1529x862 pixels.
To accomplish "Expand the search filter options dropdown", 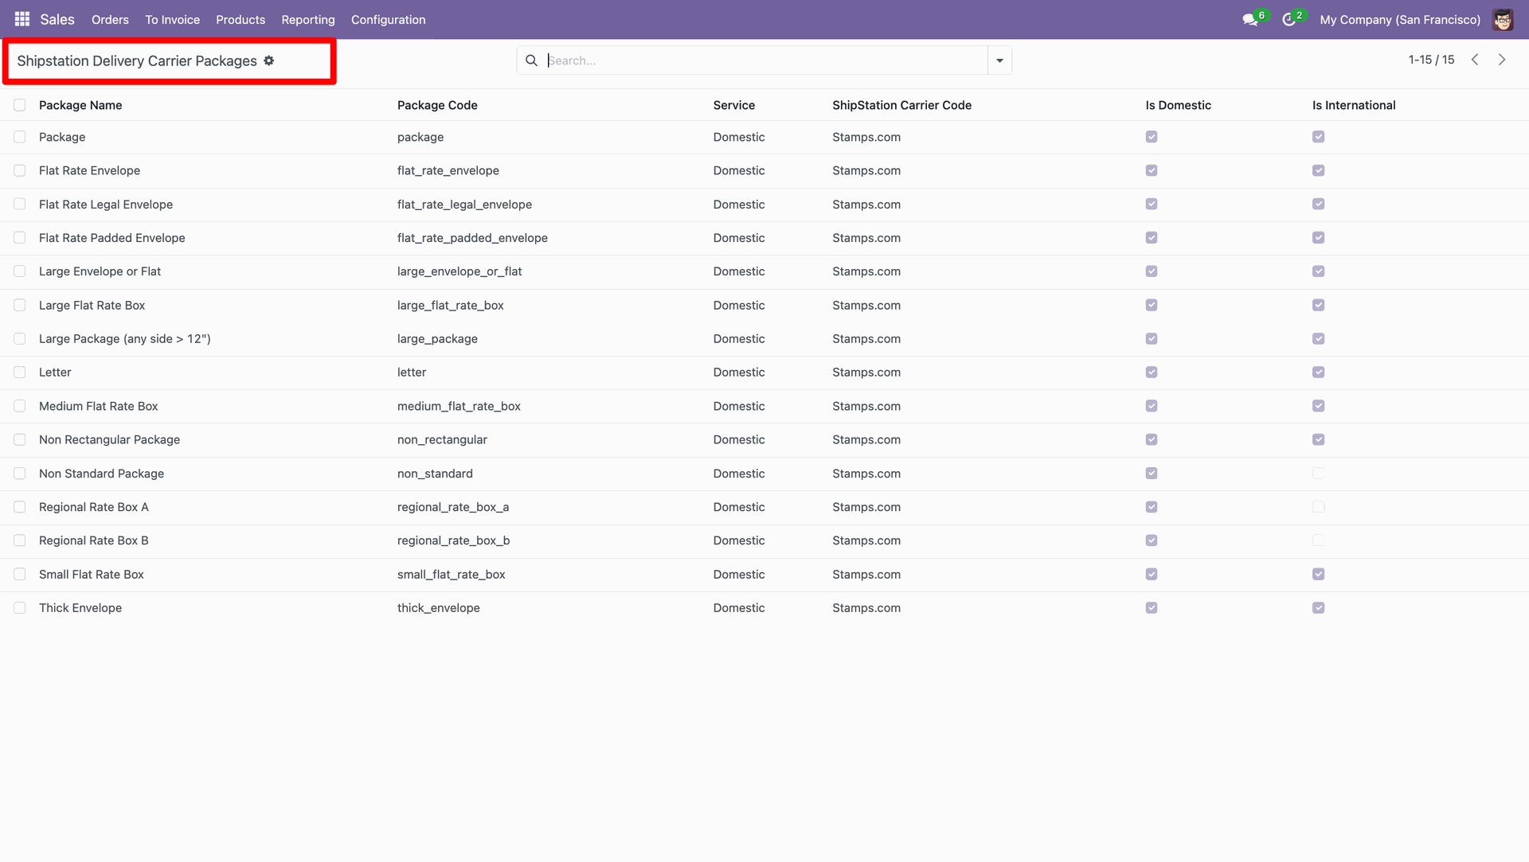I will coord(999,60).
